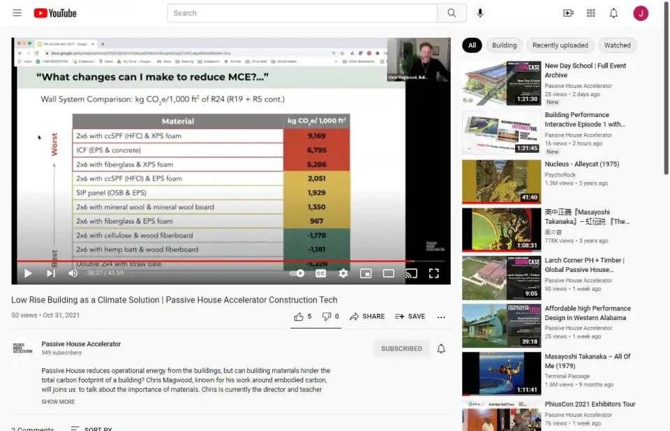Mute the video volume
This screenshot has height=431, width=670.
coord(73,273)
